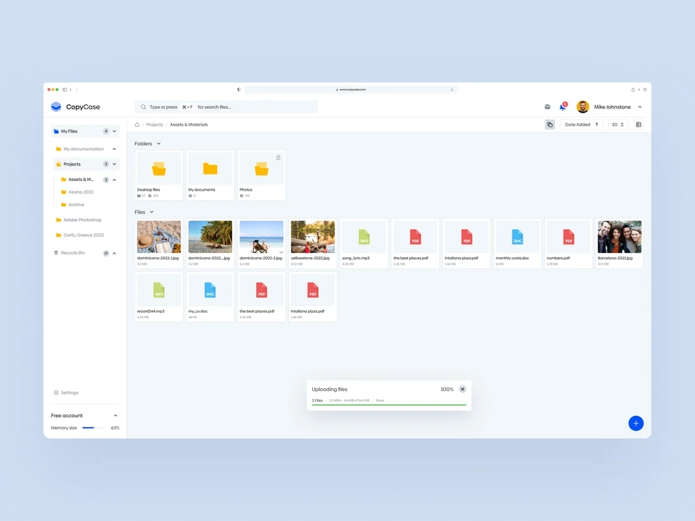The width and height of the screenshot is (695, 521).
Task: Click the file search field
Action: [x=226, y=107]
